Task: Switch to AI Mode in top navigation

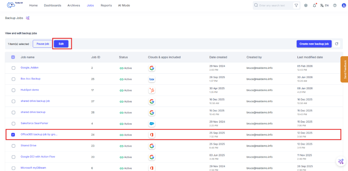Action: point(124,6)
